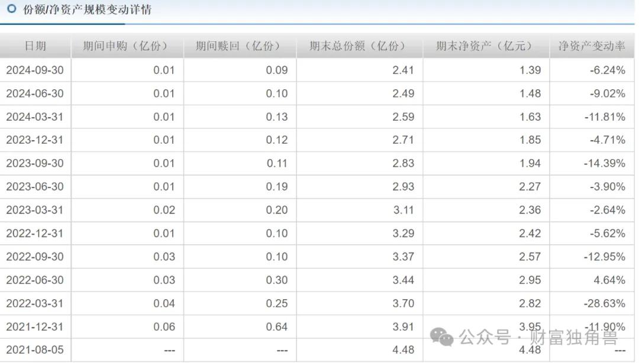
Task: Click the change rate -5.62%
Action: [607, 234]
